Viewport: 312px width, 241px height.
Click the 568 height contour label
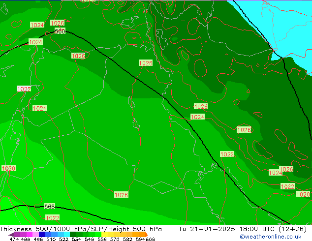click(49, 207)
